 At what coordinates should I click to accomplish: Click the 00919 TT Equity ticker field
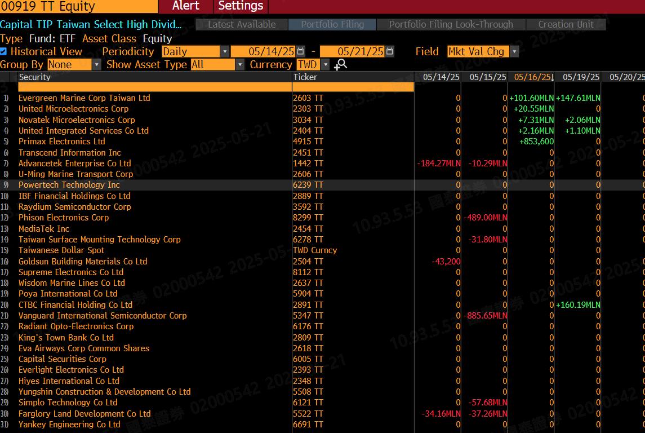pos(79,6)
